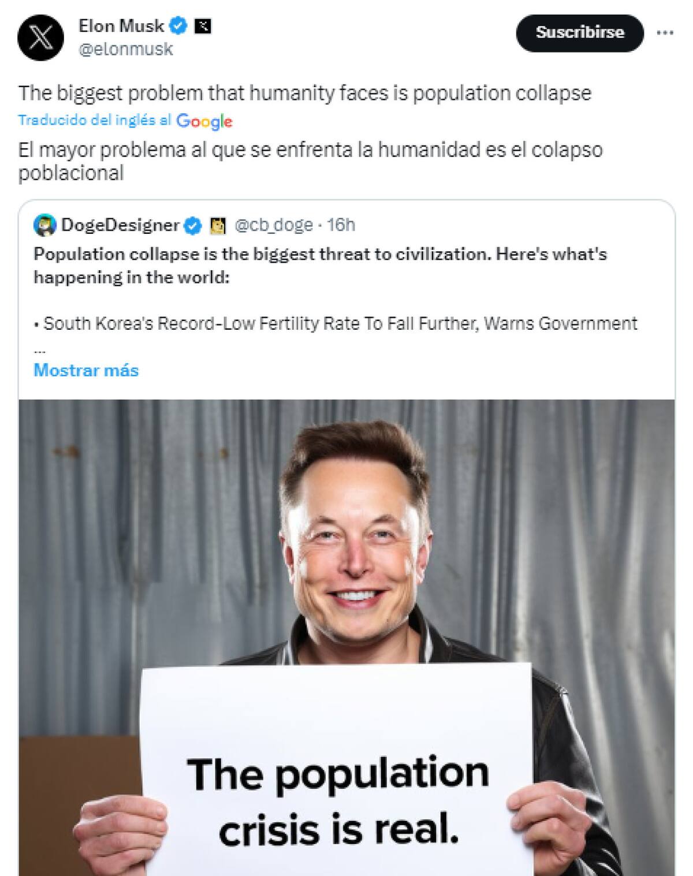
Task: Click the Suscribirse button
Action: (580, 33)
